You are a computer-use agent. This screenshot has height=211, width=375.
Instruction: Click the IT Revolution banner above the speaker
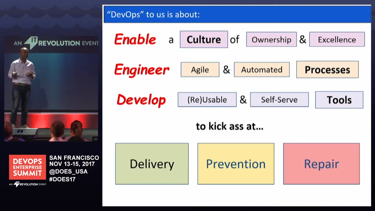[56, 43]
